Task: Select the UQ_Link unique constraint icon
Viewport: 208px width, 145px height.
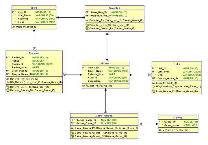Action: point(154,86)
